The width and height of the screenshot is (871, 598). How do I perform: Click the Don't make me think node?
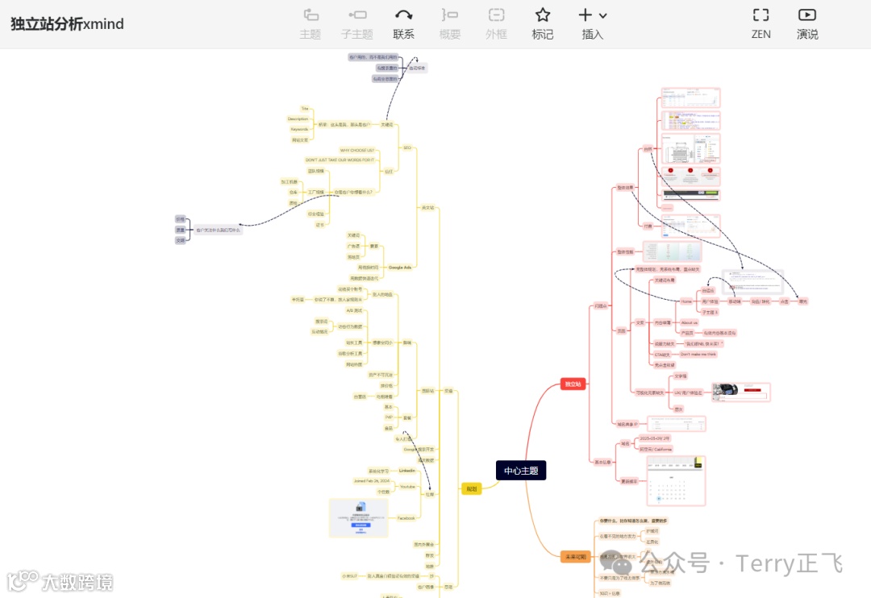pos(698,355)
